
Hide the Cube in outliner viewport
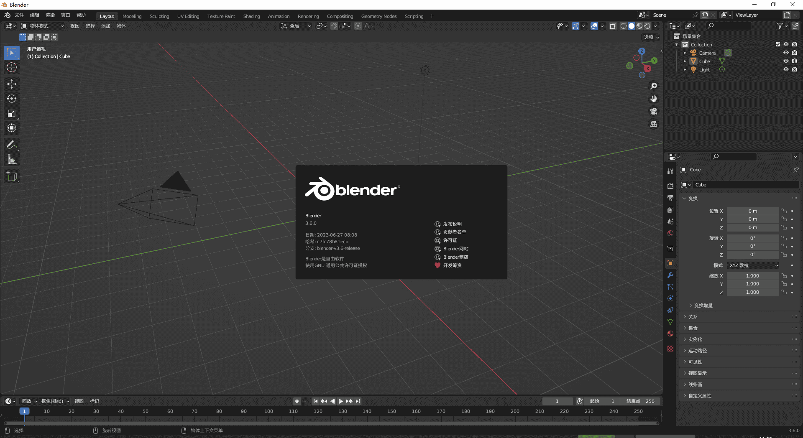786,61
